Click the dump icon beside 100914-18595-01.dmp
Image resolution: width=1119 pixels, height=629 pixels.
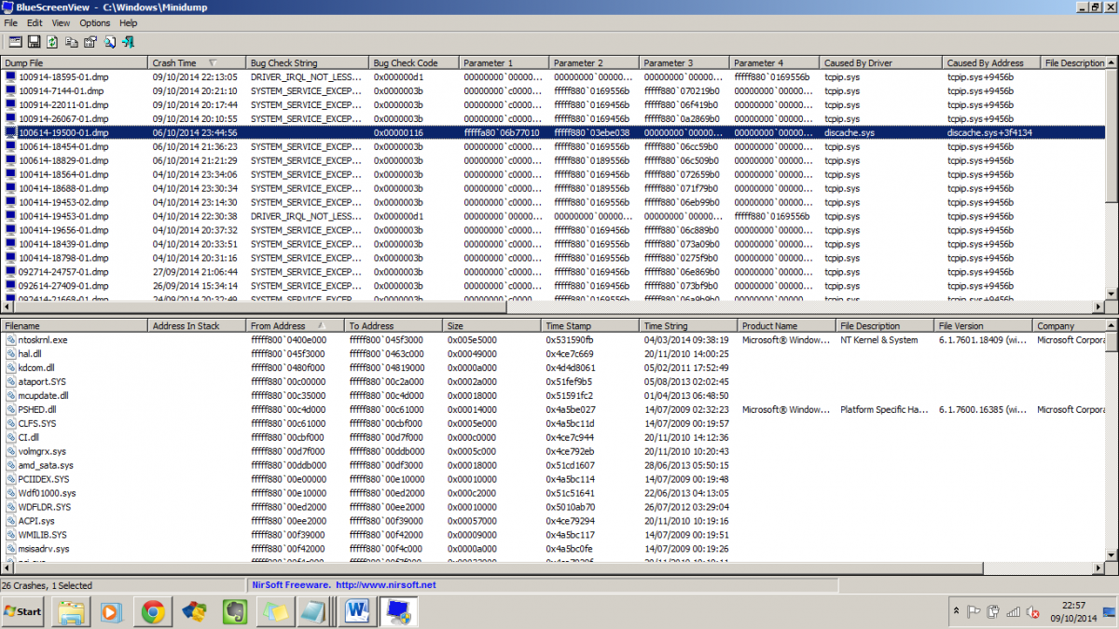click(x=10, y=77)
